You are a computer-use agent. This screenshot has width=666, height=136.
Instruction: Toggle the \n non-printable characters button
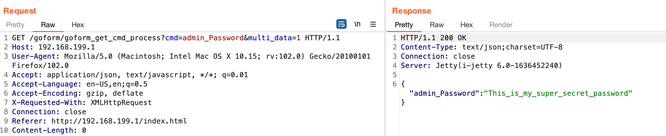pyautogui.click(x=357, y=24)
